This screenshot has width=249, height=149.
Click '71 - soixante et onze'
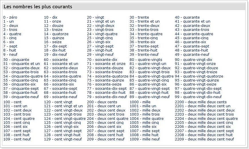click(106, 64)
